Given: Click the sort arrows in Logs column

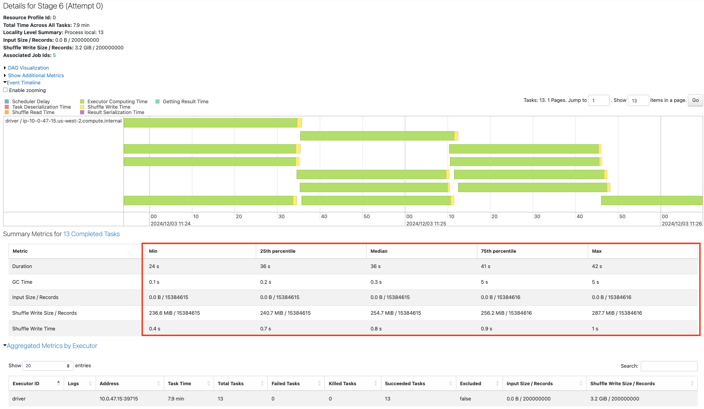Looking at the screenshot, I should (90, 383).
